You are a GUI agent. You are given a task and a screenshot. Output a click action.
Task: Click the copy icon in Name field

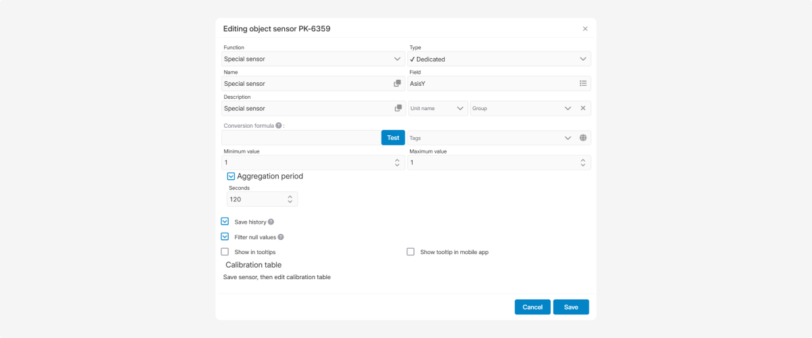pyautogui.click(x=397, y=84)
